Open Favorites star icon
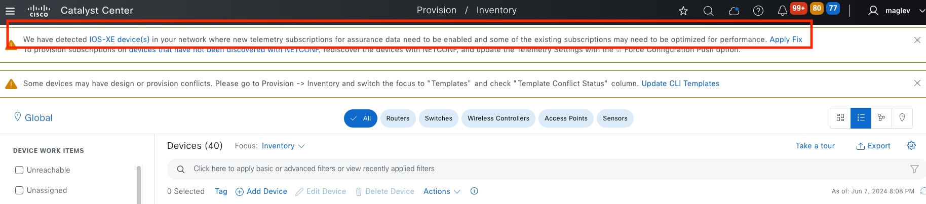The width and height of the screenshot is (926, 204). [x=683, y=11]
